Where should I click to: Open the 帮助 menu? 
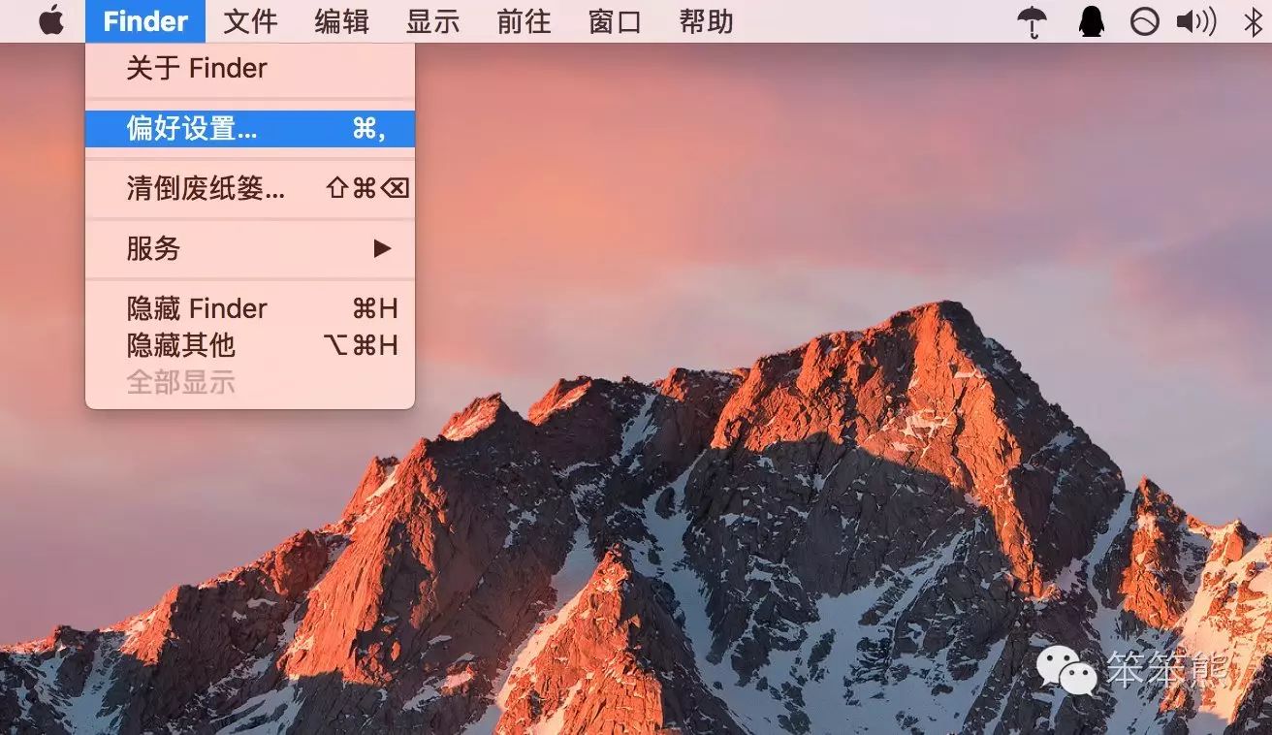coord(706,21)
